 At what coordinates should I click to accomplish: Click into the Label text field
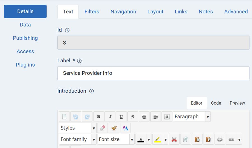pyautogui.click(x=153, y=73)
